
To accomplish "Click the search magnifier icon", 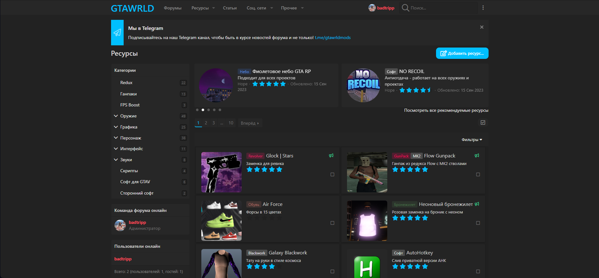I will [406, 8].
